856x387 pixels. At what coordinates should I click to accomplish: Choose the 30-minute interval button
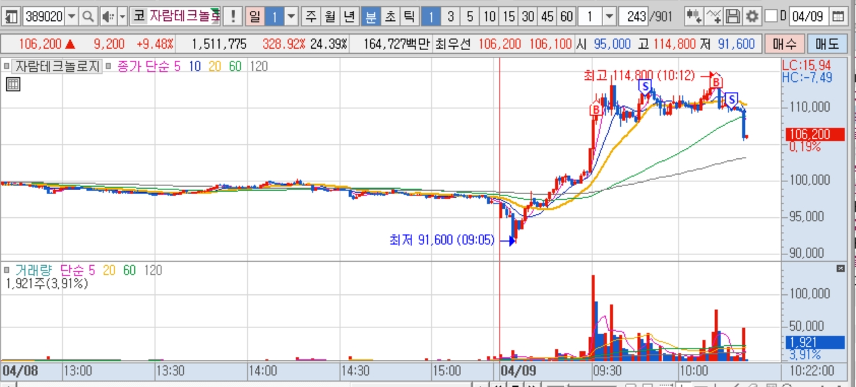528,16
